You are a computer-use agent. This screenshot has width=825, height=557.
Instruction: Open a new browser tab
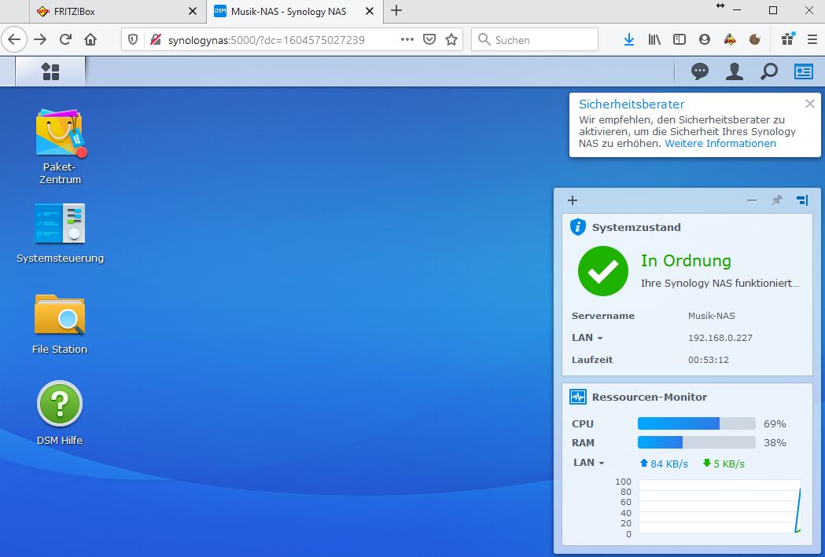click(x=396, y=10)
